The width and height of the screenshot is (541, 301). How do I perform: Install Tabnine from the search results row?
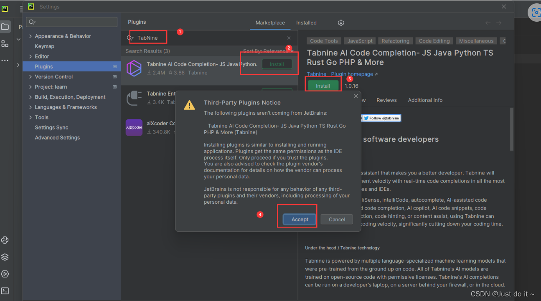click(x=277, y=64)
